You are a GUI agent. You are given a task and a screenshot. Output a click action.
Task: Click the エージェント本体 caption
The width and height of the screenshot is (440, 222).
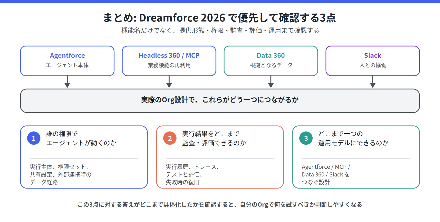(x=67, y=65)
